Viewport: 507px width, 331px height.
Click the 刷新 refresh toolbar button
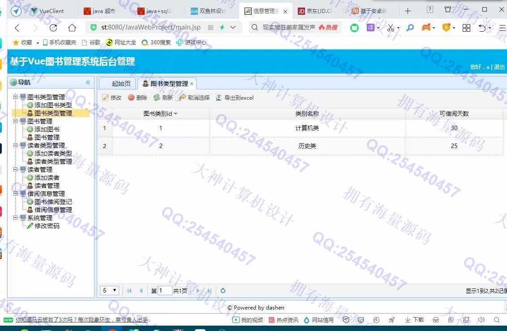click(x=163, y=98)
